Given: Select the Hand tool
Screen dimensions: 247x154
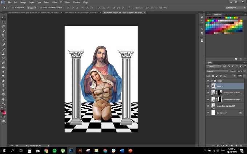Looking at the screenshot, I should (3, 99).
